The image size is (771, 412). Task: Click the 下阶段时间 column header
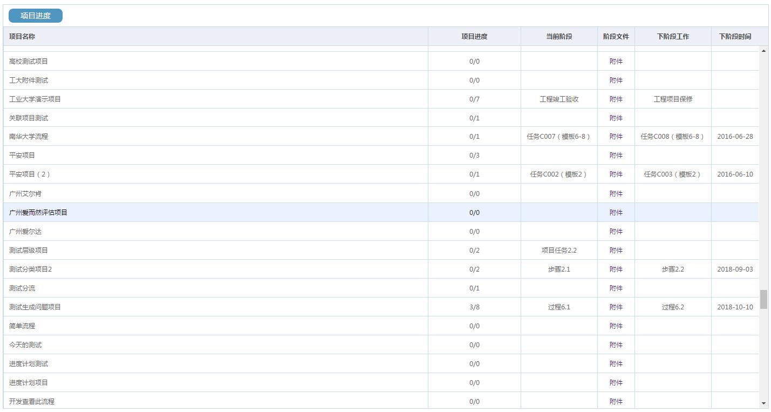coord(735,37)
